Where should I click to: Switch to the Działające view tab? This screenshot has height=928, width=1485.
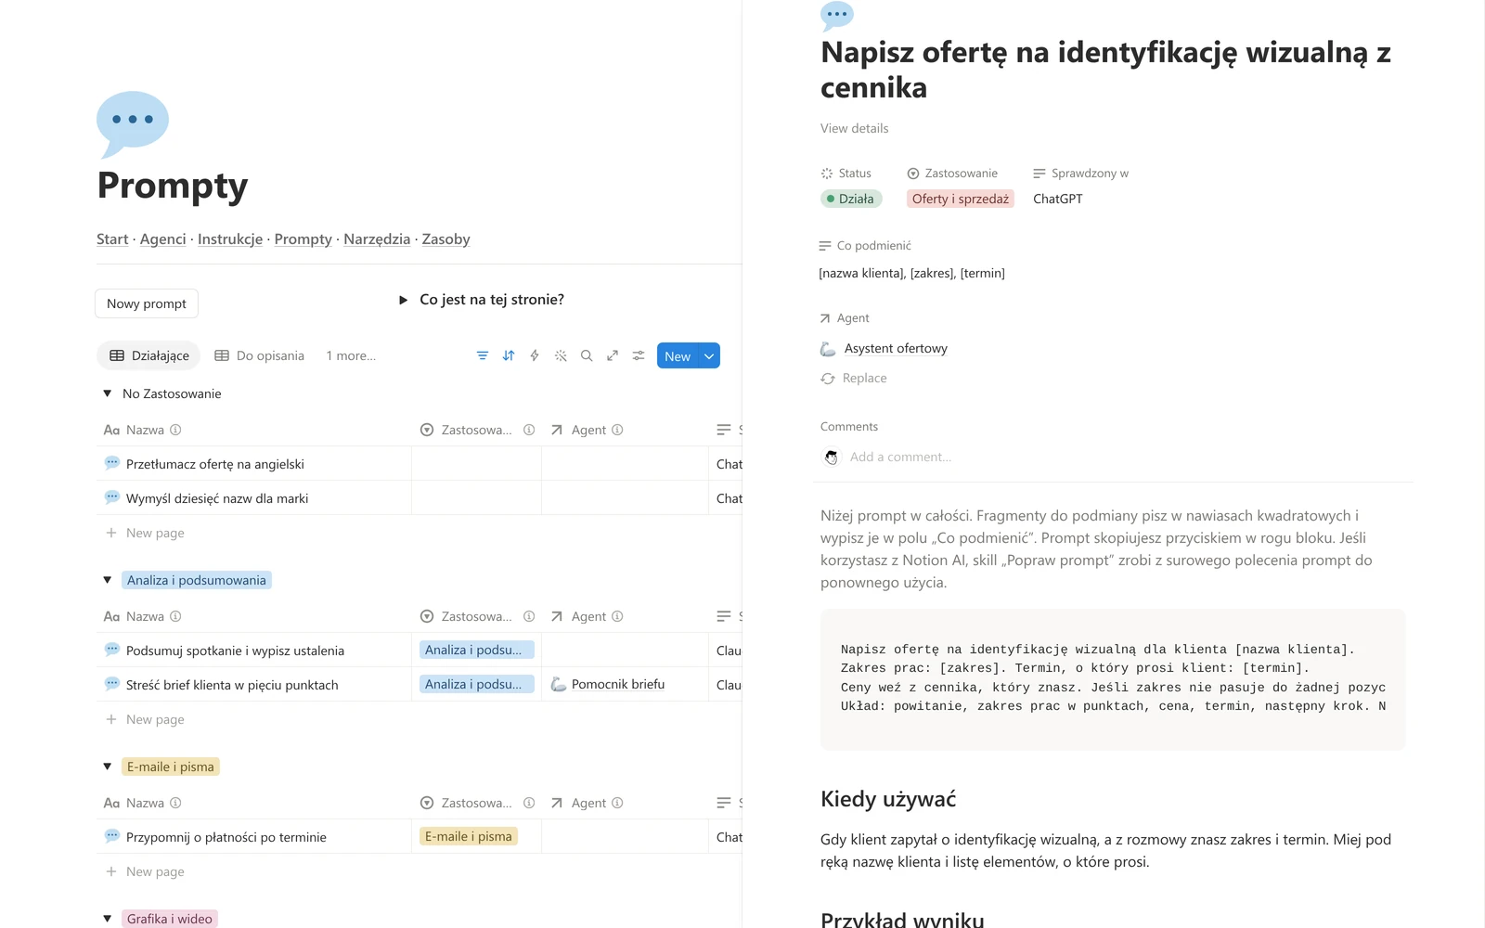point(148,355)
